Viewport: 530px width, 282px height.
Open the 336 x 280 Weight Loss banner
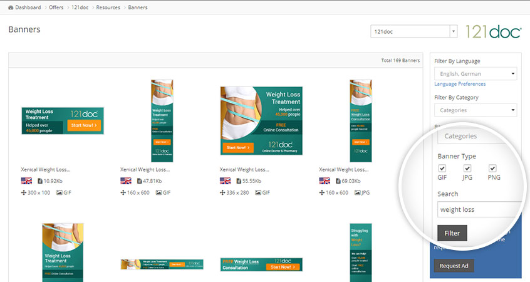[261, 121]
